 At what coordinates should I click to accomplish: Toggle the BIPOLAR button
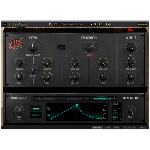tap(36, 109)
